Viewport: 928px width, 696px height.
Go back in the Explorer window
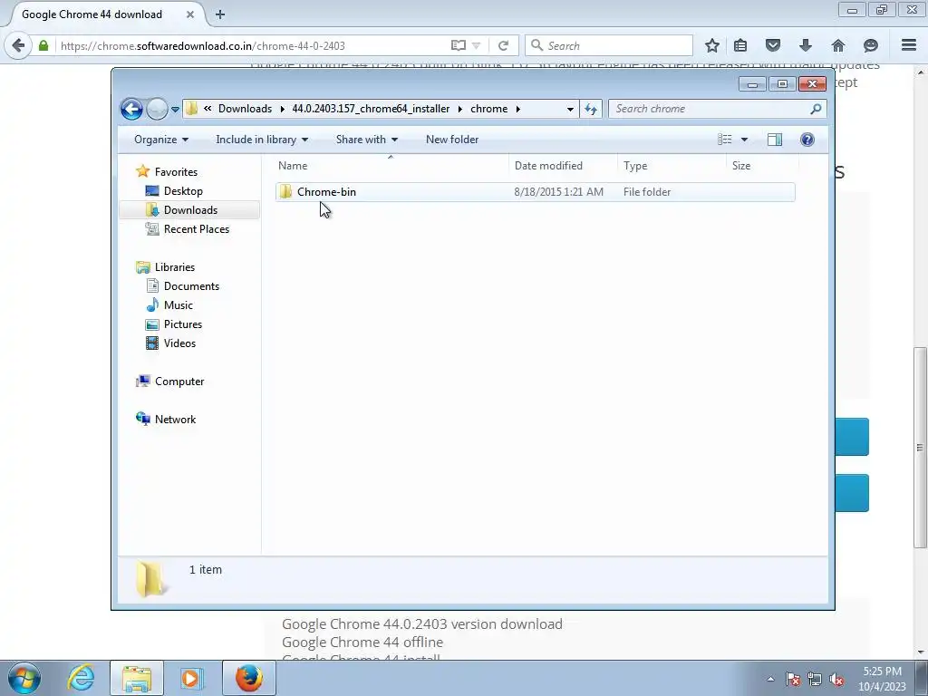[x=131, y=109]
